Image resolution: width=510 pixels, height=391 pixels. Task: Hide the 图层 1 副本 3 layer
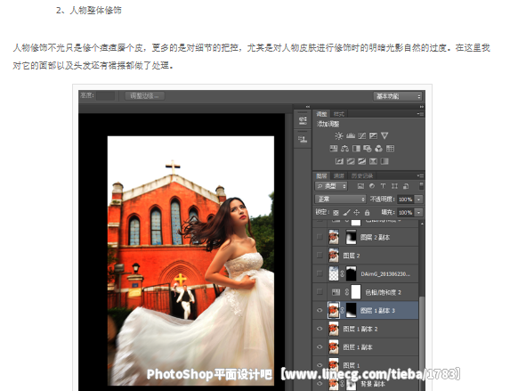click(320, 310)
